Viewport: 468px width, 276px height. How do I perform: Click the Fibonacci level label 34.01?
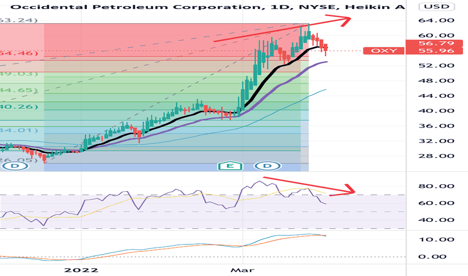19,130
